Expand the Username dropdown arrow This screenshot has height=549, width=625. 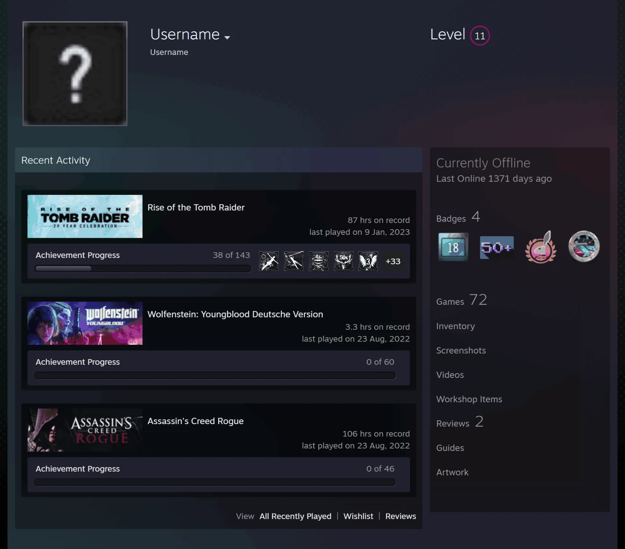click(x=227, y=37)
